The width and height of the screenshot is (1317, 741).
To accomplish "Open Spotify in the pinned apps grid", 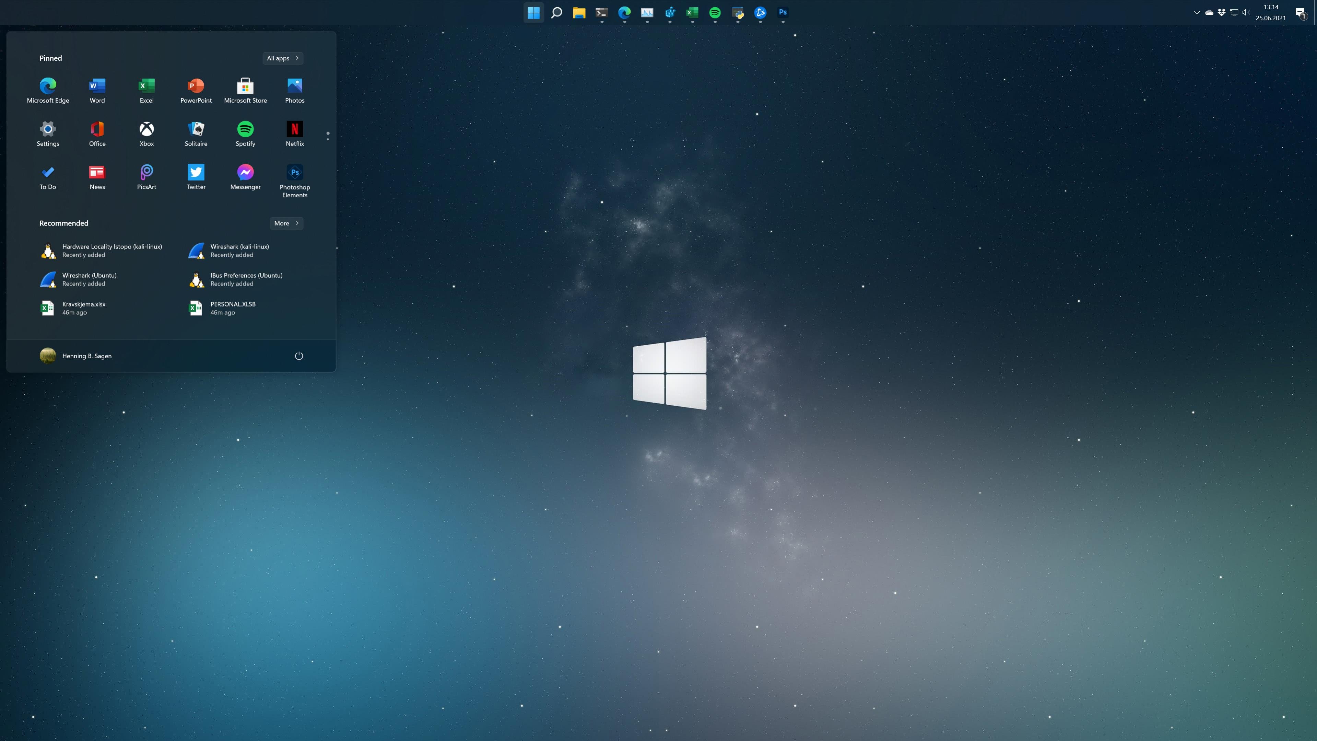I will coord(245,134).
